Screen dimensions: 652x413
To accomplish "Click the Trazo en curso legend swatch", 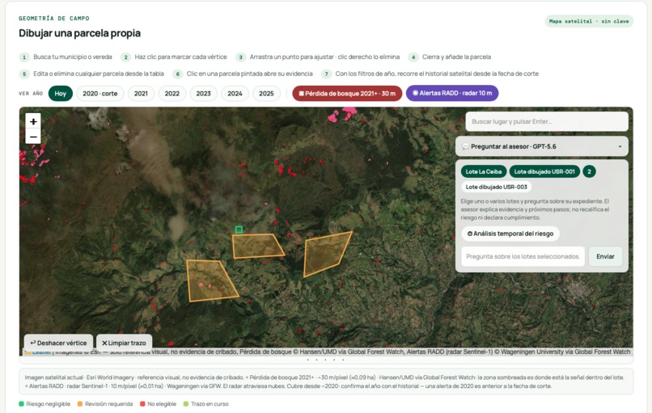I will click(186, 404).
